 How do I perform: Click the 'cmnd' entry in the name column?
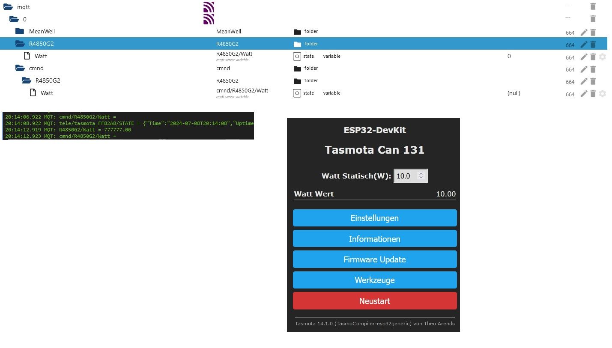pos(223,68)
